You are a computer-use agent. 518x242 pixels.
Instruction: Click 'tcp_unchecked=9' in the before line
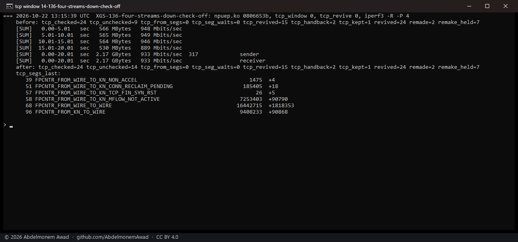coord(114,22)
